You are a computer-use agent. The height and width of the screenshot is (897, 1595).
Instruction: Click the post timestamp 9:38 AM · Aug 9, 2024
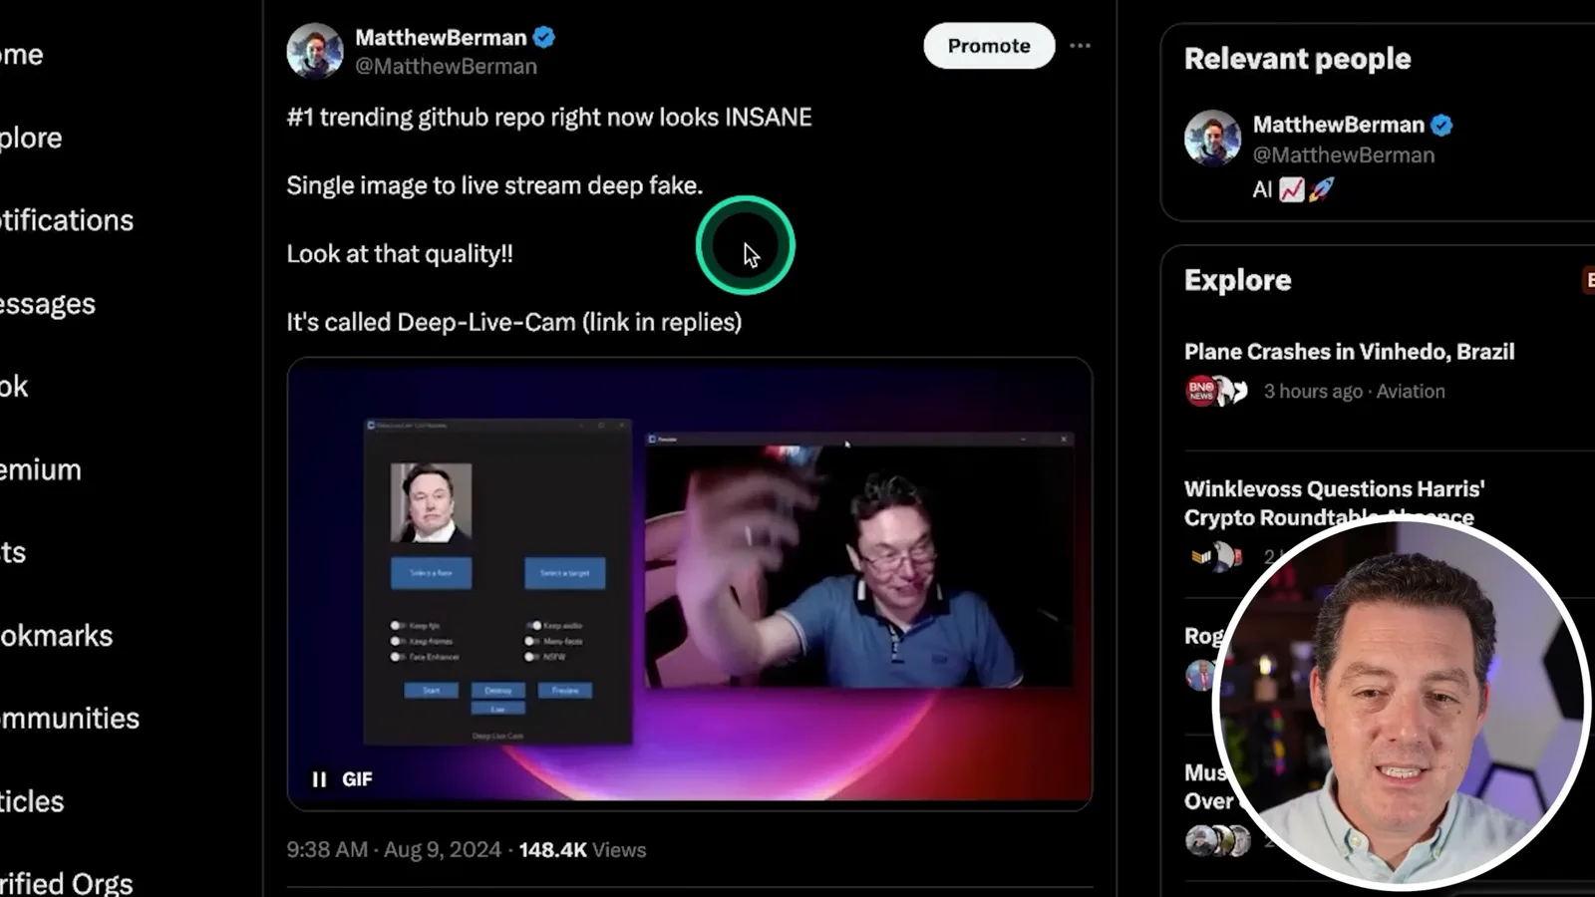[394, 850]
